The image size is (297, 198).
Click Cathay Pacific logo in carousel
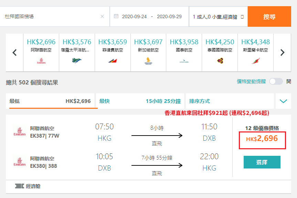pyautogui.click(x=184, y=61)
